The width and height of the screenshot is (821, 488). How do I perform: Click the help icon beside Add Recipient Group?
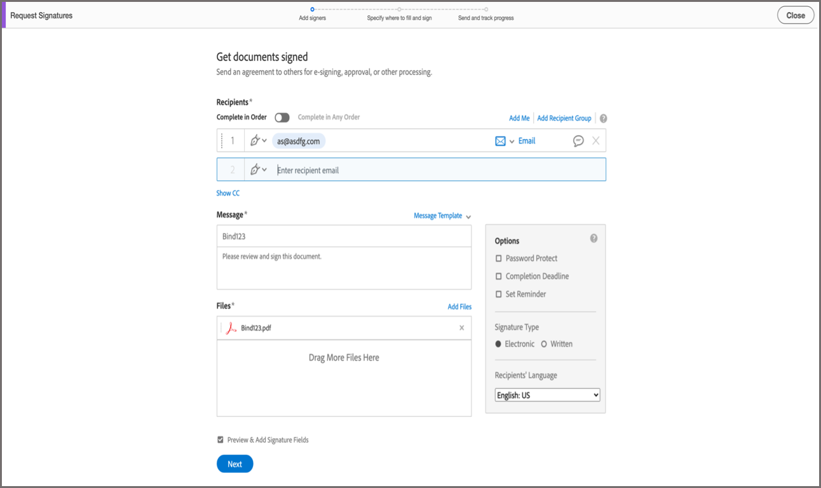tap(602, 118)
